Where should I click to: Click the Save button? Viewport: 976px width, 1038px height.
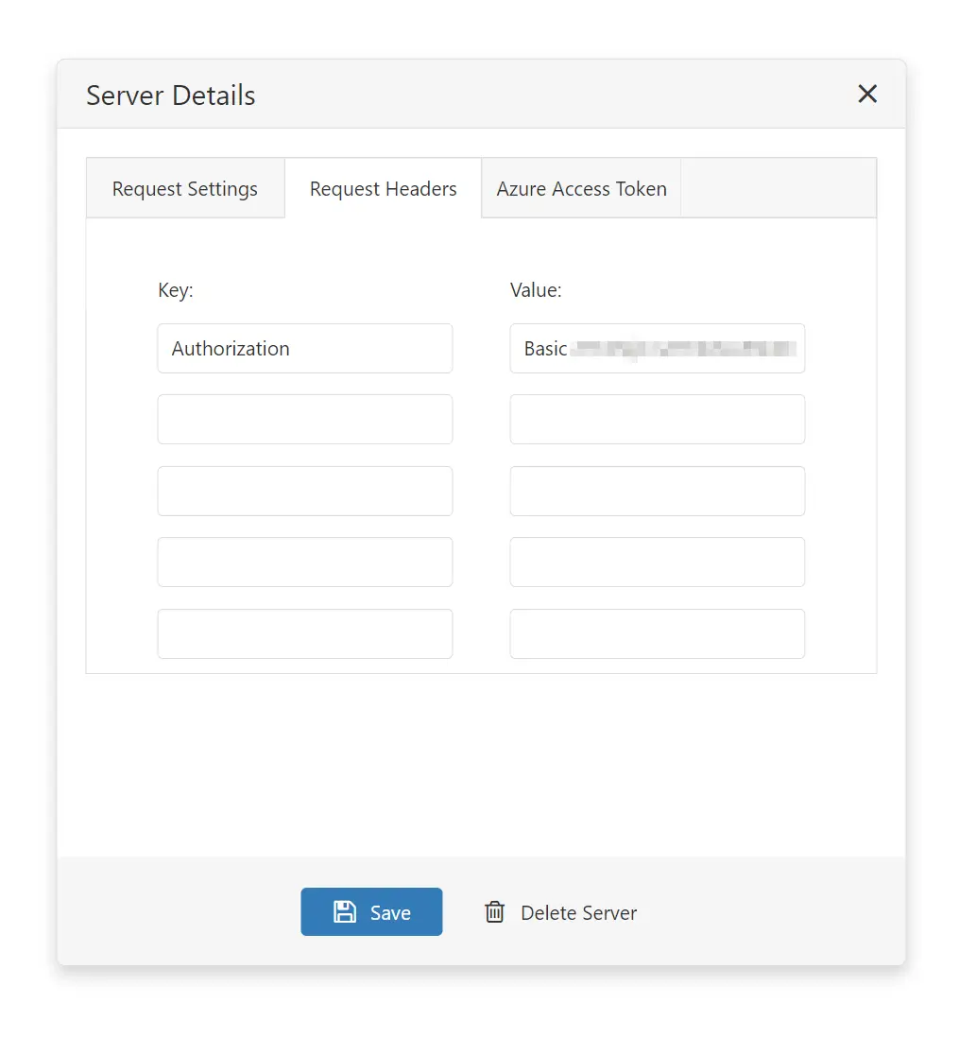(x=371, y=911)
